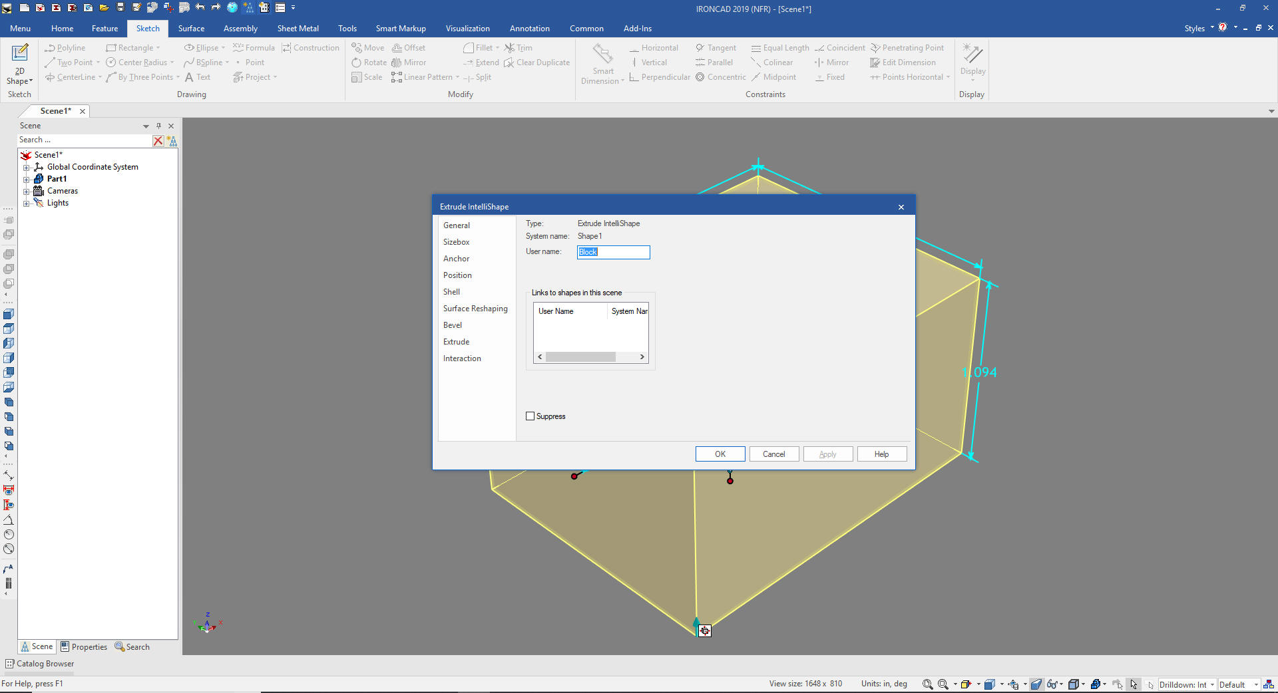Select the BSpline curve tool
1278x693 pixels.
tap(206, 63)
